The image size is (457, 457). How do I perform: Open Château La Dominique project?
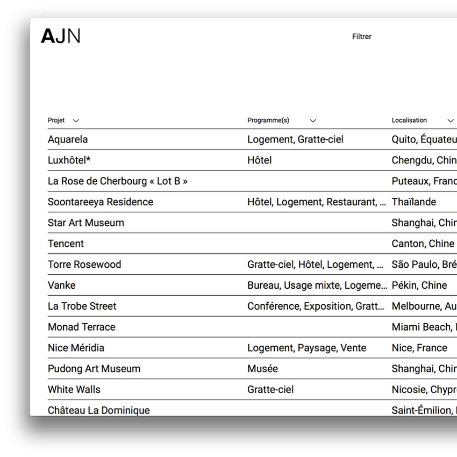(x=99, y=410)
